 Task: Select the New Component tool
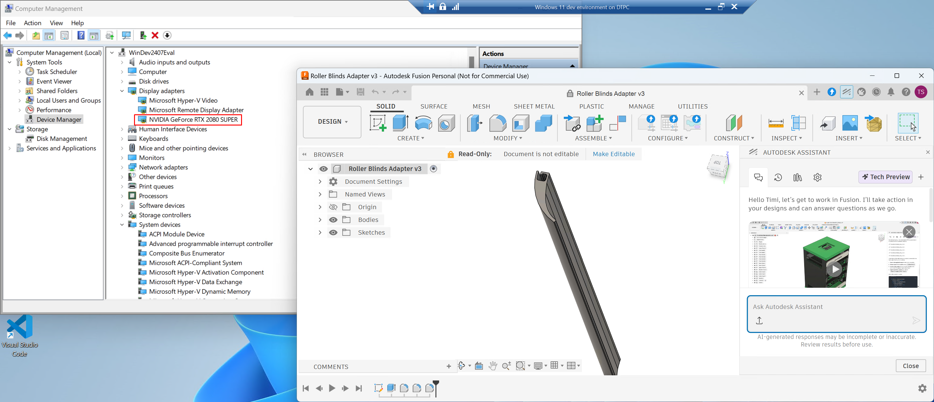click(595, 123)
